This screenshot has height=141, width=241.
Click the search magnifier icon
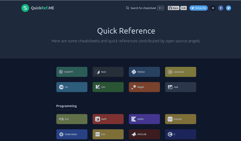127,8
